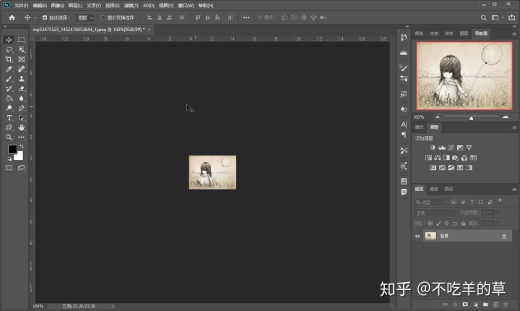Select the Brush tool
Viewport: 520px width, 311px height.
pos(9,79)
